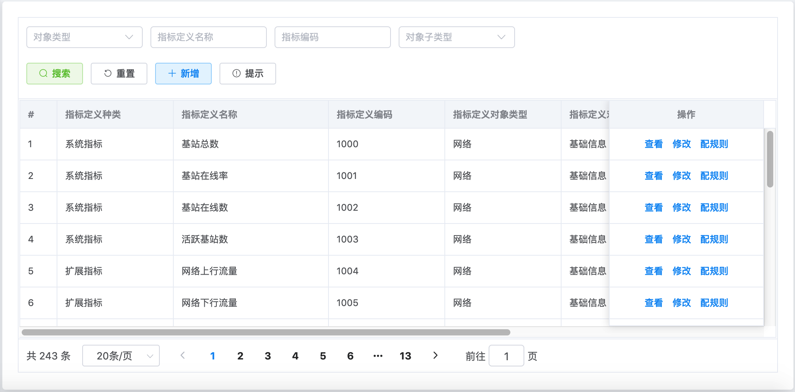Click the previous page arrow
This screenshot has width=795, height=392.
pos(183,356)
